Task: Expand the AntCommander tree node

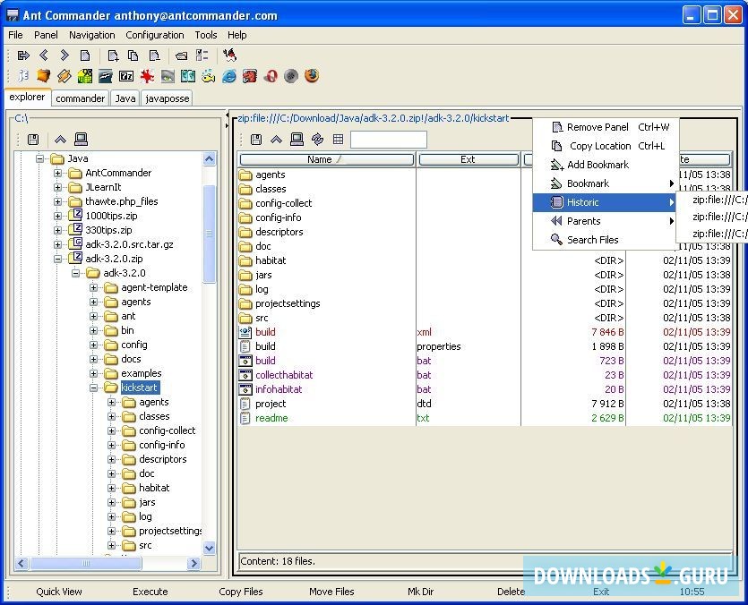Action: (58, 173)
